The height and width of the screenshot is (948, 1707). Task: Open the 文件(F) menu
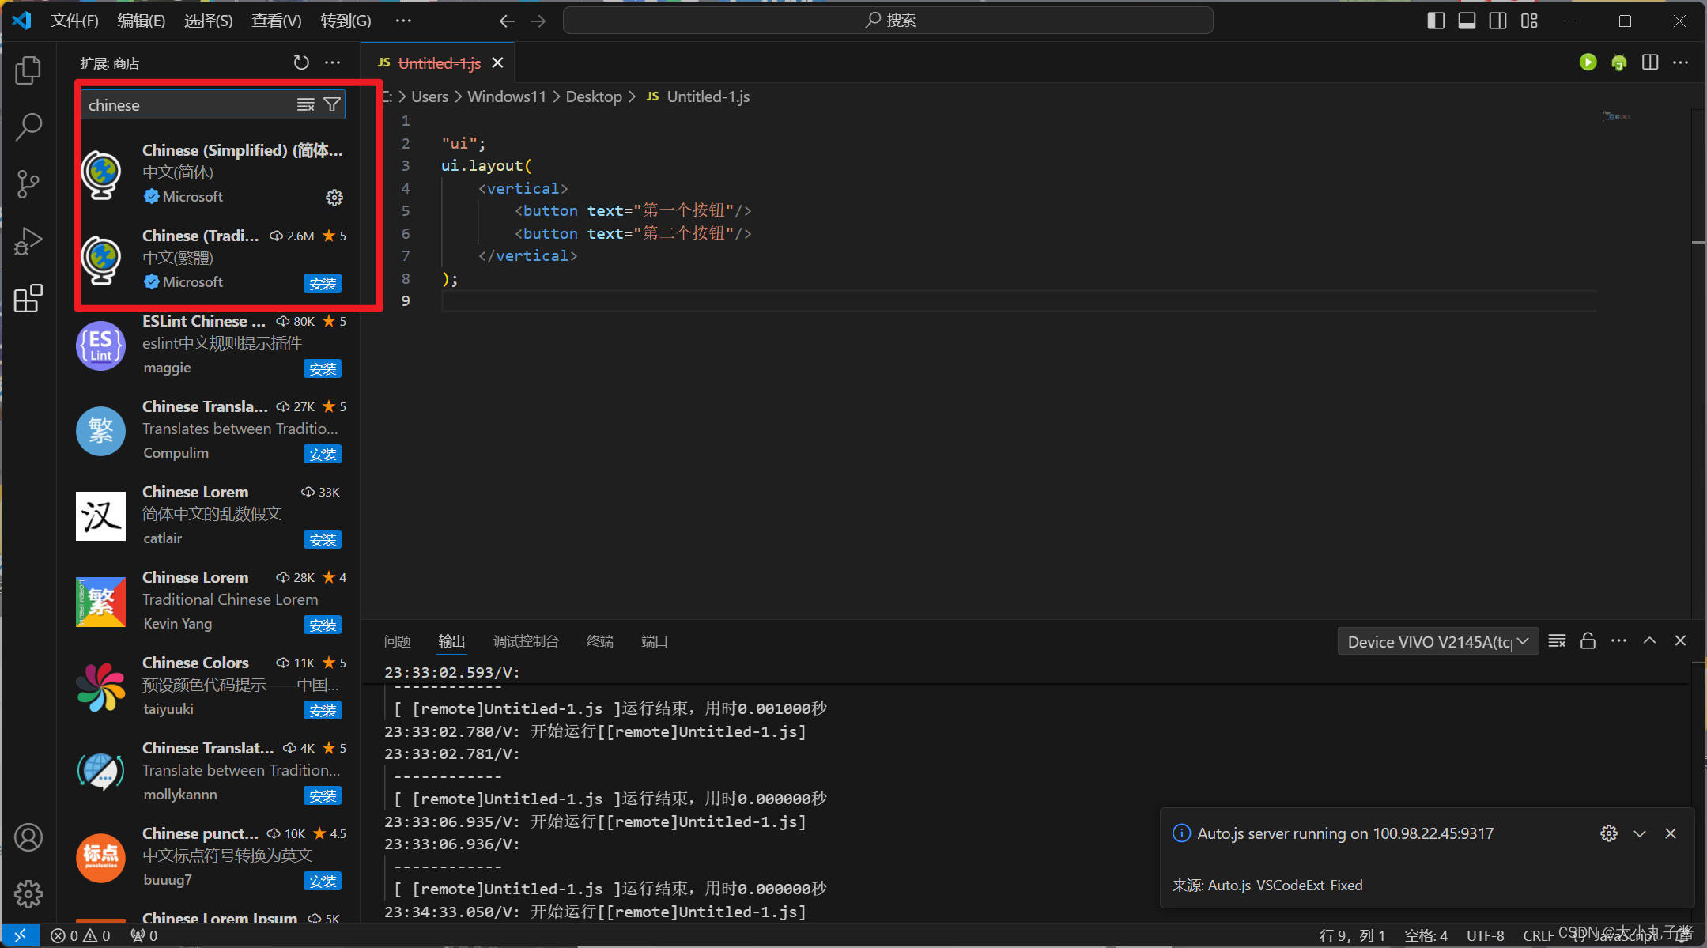point(74,21)
